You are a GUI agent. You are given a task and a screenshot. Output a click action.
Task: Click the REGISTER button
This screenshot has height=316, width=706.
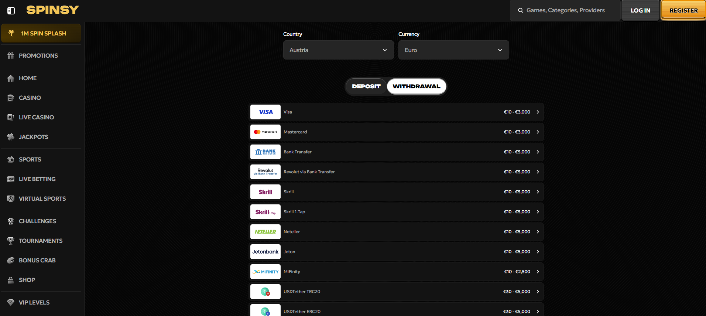click(x=683, y=10)
